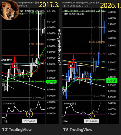121x135 pixels.
Task: Click the 0.00720 price axis value
Action: (51, 58)
